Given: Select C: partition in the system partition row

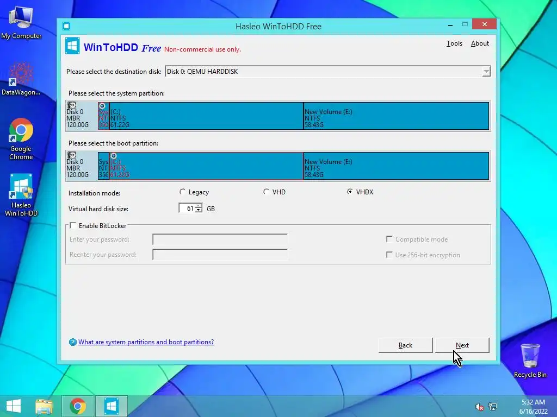Looking at the screenshot, I should pos(206,116).
